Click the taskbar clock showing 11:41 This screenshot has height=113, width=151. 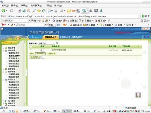(145, 111)
